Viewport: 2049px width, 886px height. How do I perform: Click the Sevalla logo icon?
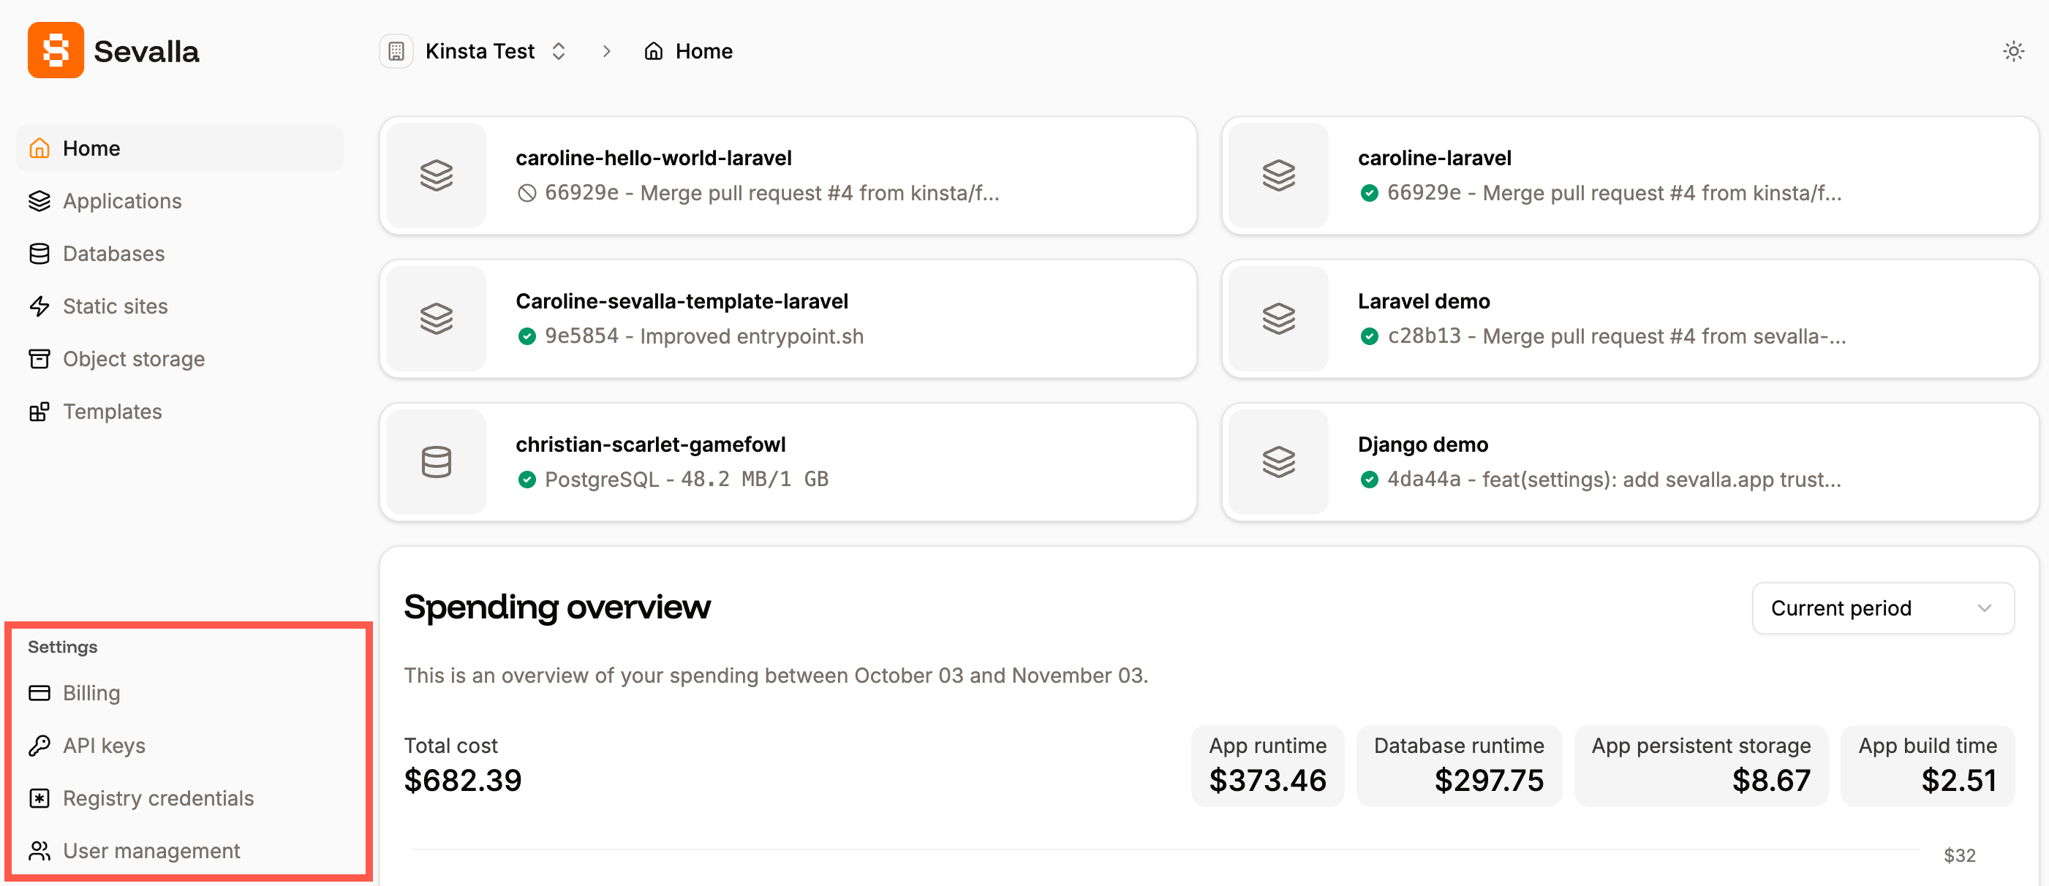(56, 50)
